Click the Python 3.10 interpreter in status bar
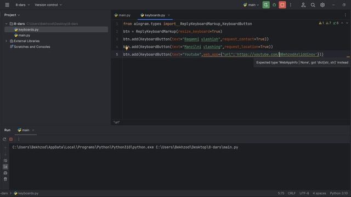Viewport: 351px width, 197px height. click(x=339, y=193)
